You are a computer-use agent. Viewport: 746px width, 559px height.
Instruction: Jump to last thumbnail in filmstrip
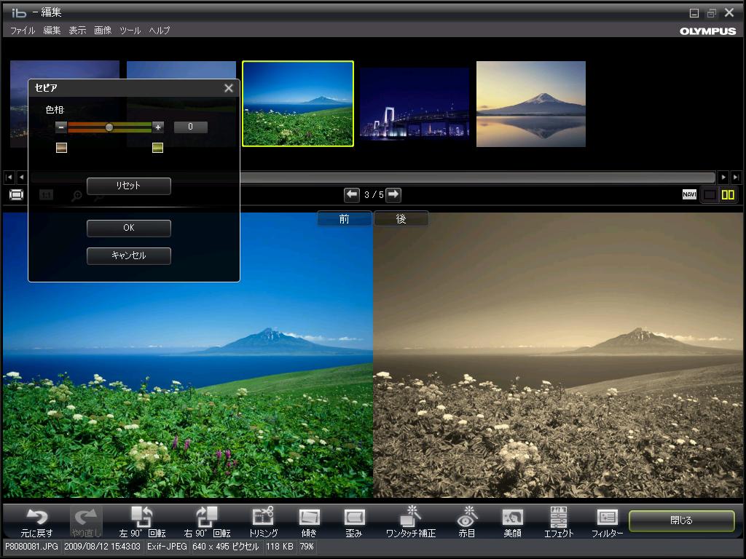[736, 178]
